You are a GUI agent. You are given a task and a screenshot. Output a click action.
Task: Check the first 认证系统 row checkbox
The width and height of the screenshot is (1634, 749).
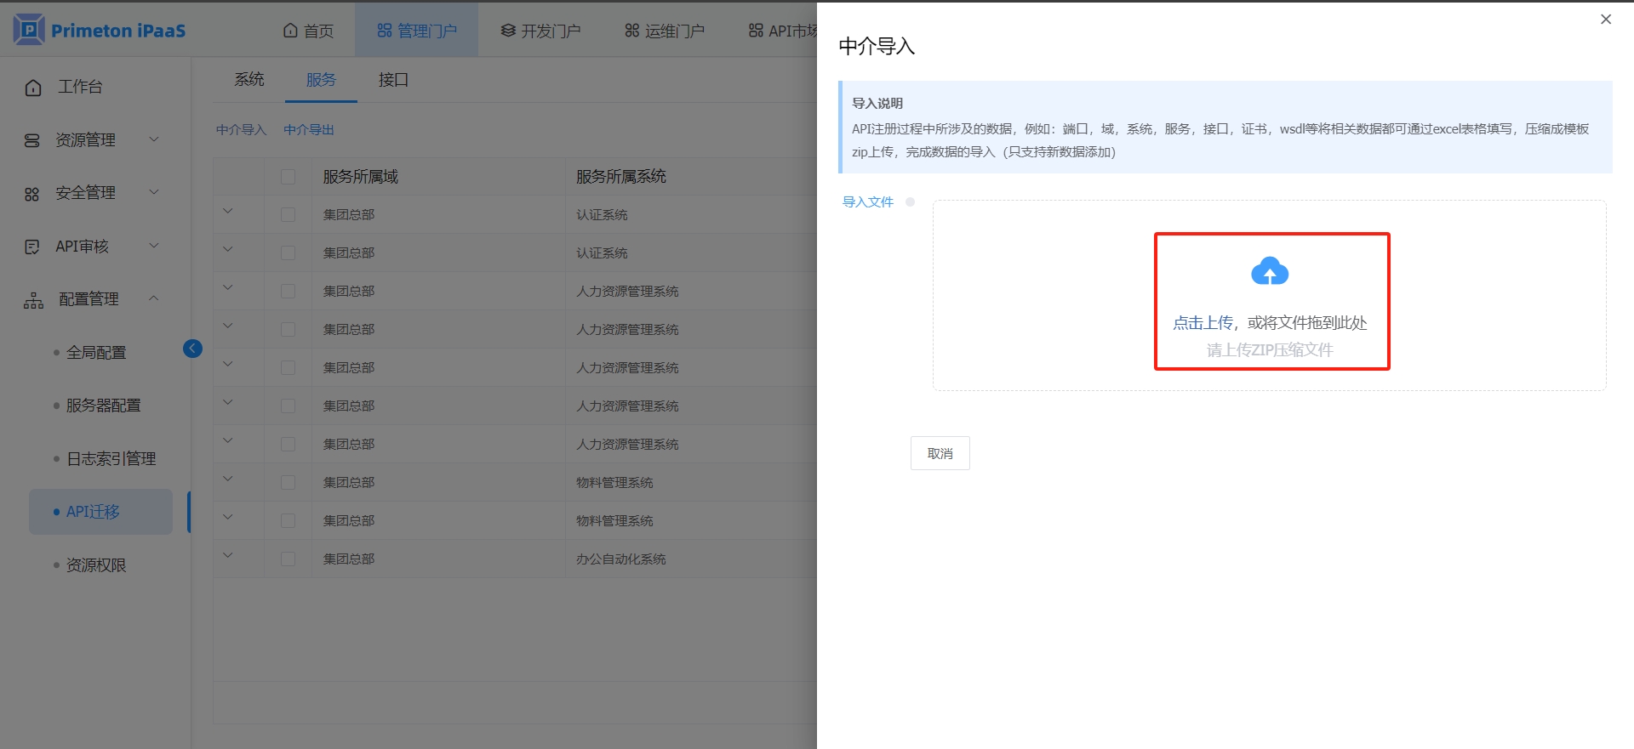pos(288,215)
